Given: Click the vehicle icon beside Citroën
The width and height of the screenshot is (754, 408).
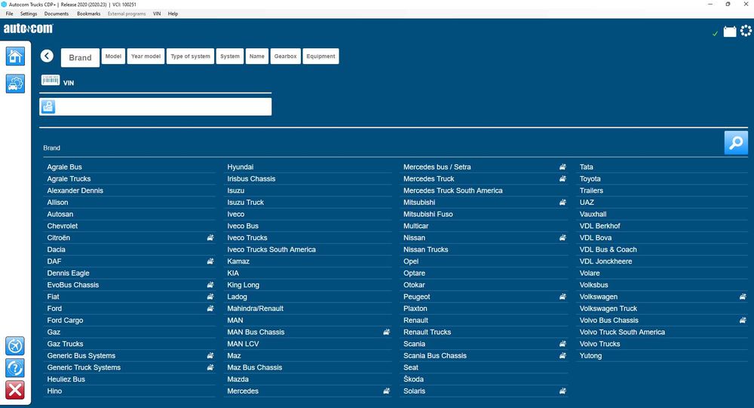Looking at the screenshot, I should pos(210,238).
